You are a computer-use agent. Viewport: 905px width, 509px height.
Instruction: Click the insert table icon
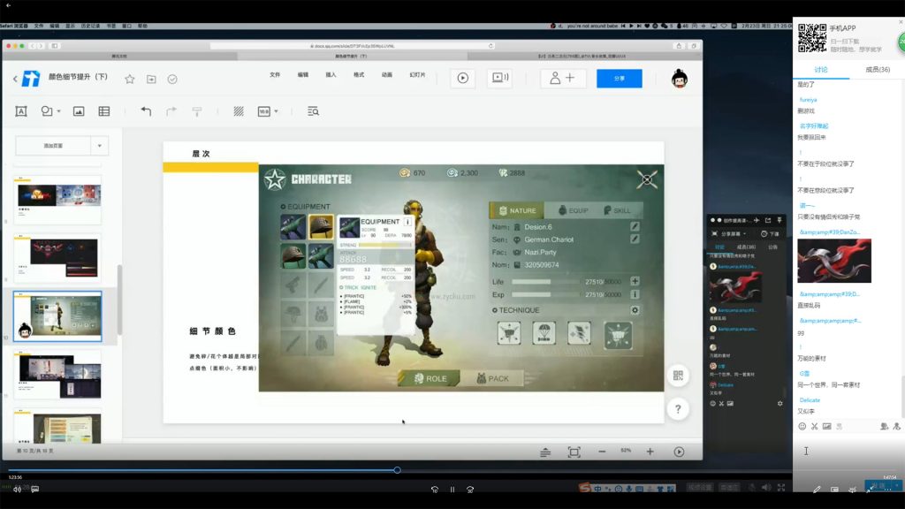click(x=104, y=111)
